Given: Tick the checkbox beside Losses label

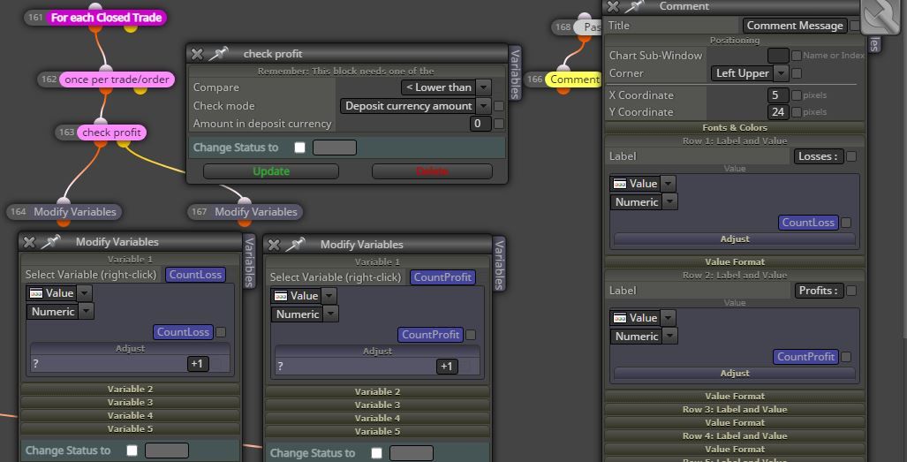Looking at the screenshot, I should [x=851, y=156].
